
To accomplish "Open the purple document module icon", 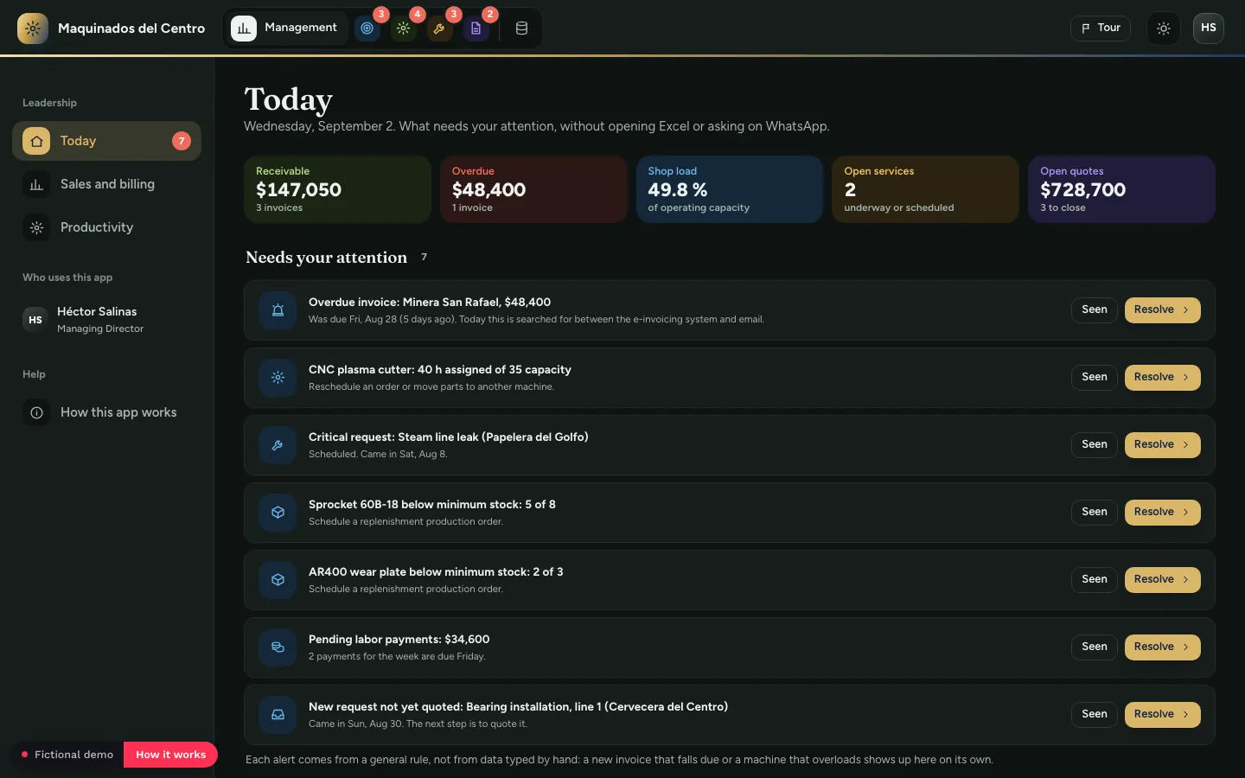I will 476,29.
